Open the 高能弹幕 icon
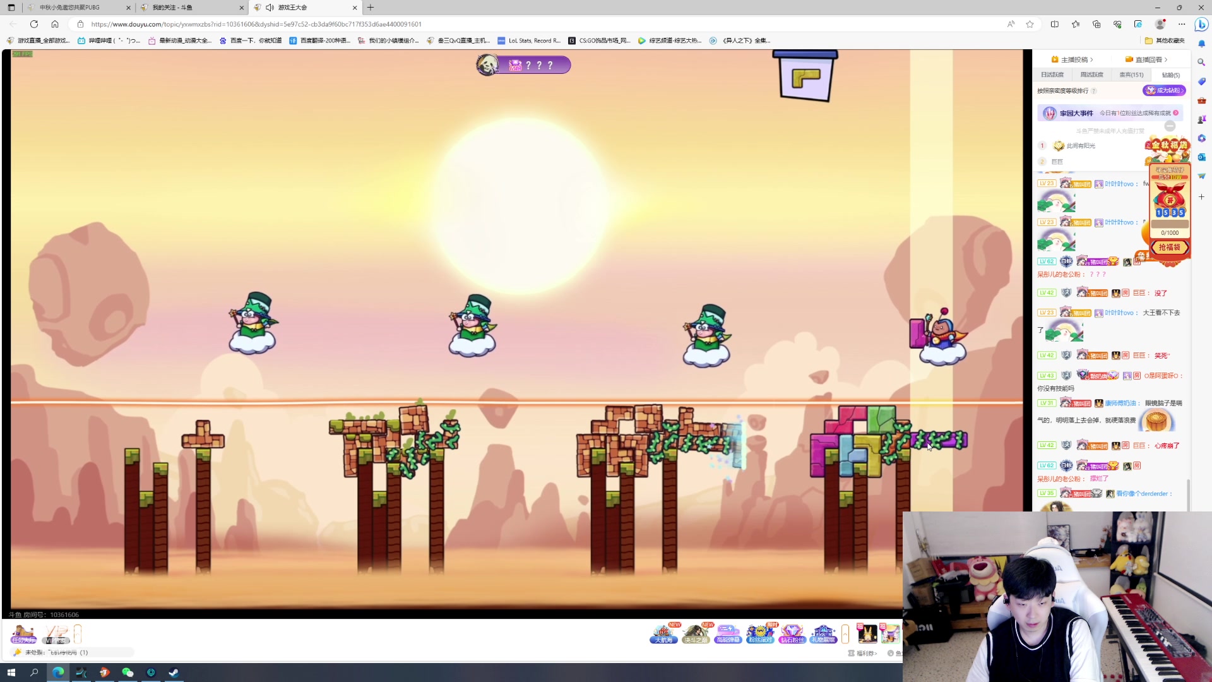Image resolution: width=1212 pixels, height=682 pixels. point(728,633)
